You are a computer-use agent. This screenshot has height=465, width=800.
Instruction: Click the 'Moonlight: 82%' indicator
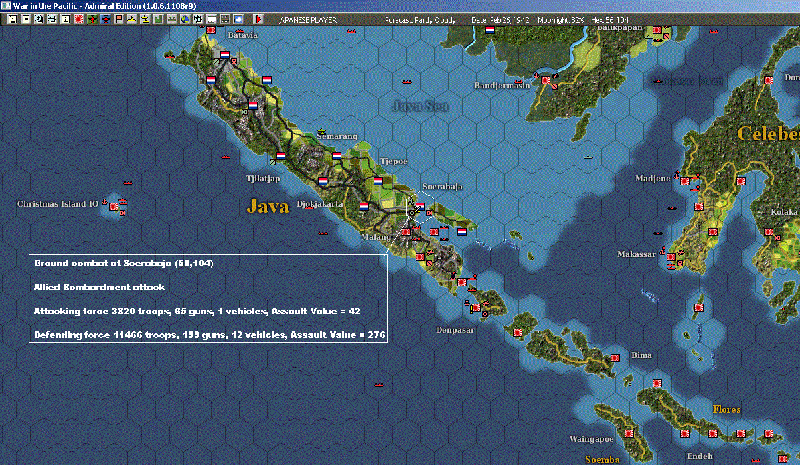(x=561, y=20)
